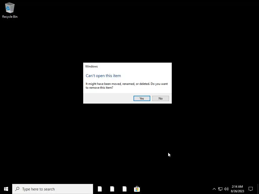Click the Type here to search box
The height and width of the screenshot is (194, 259).
point(53,189)
